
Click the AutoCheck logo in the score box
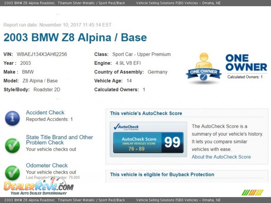(126, 127)
